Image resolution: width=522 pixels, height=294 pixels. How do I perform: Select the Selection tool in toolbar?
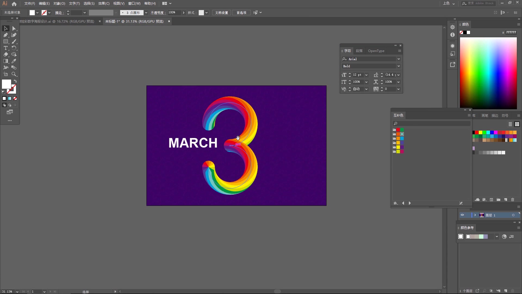click(x=5, y=28)
